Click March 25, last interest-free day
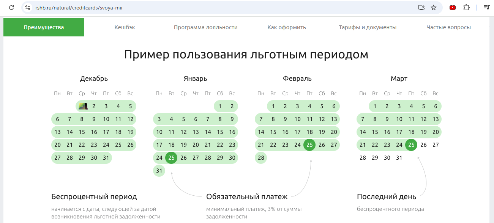 411,145
